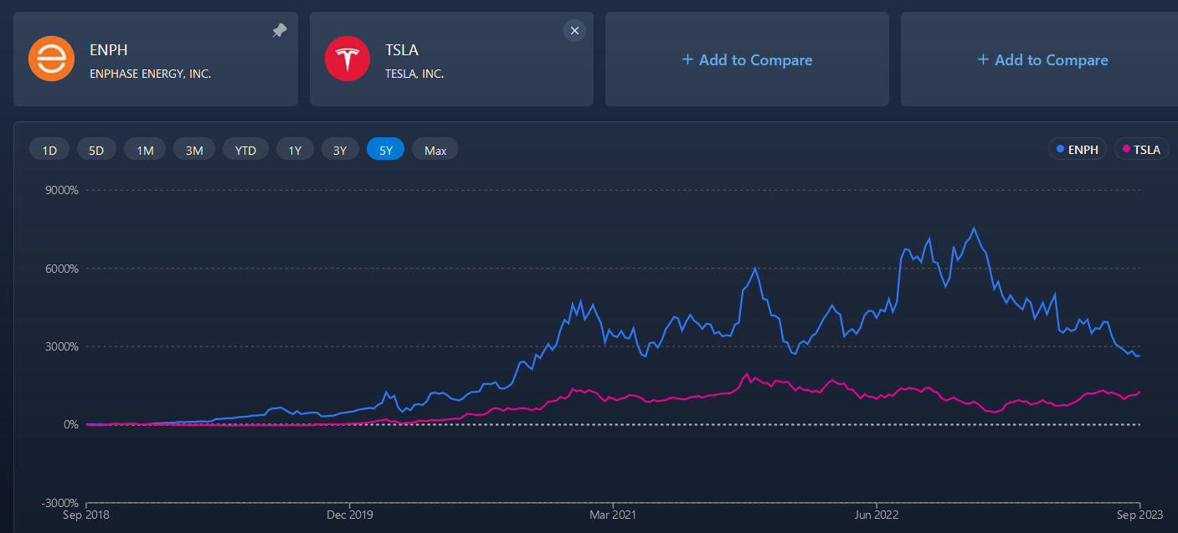The image size is (1178, 533).
Task: Click the 9000% y-axis label
Action: [61, 190]
